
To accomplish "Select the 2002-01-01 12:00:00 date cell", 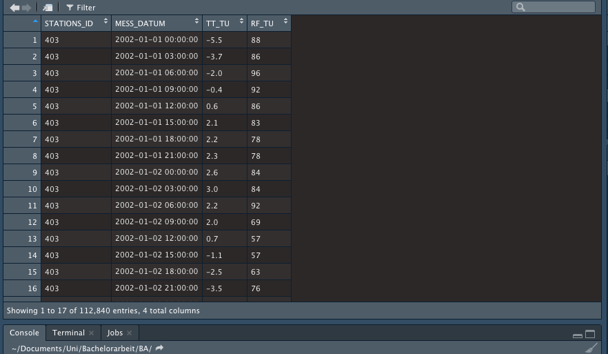I will [156, 106].
